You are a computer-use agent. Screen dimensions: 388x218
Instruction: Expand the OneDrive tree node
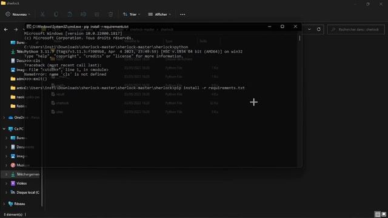click(x=4, y=117)
